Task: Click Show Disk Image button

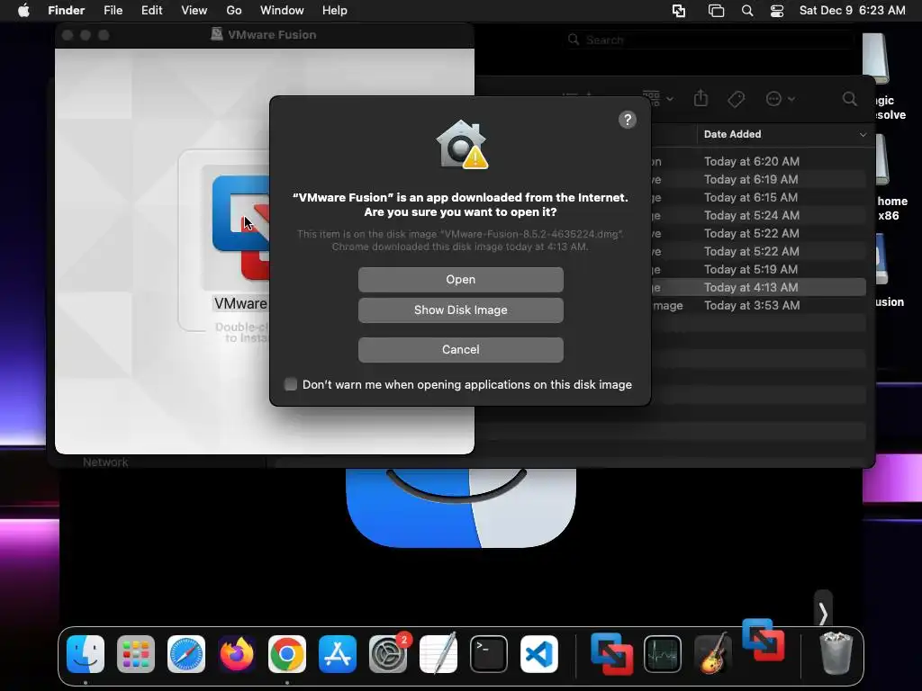Action: click(x=460, y=310)
